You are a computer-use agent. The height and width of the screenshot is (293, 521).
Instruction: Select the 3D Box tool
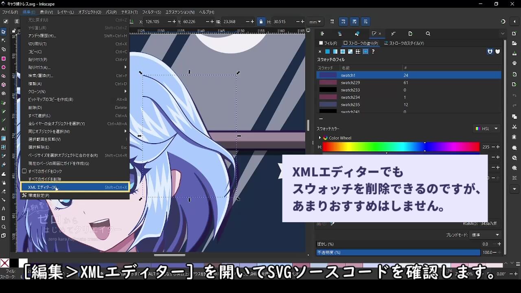(x=4, y=85)
